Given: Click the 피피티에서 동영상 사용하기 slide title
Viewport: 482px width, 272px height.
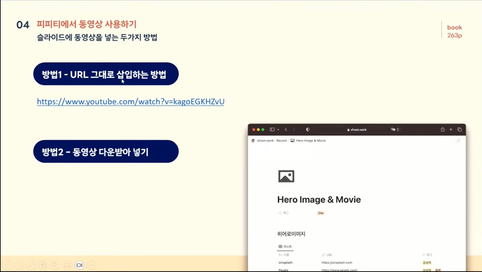Looking at the screenshot, I should [x=86, y=24].
